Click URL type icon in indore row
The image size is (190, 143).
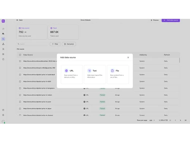pos(84,95)
